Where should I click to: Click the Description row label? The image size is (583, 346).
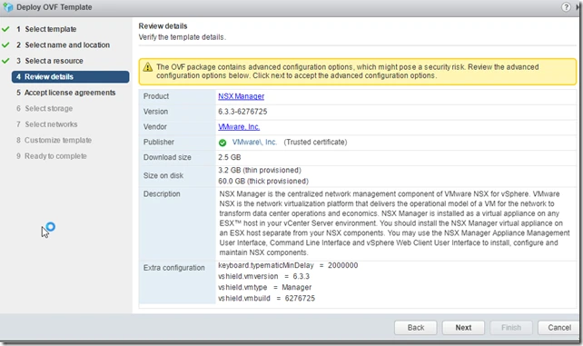162,194
